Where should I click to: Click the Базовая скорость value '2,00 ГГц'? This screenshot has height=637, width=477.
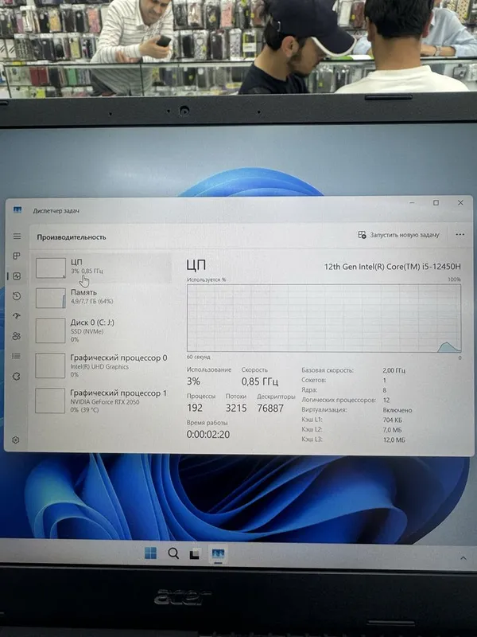pyautogui.click(x=394, y=370)
